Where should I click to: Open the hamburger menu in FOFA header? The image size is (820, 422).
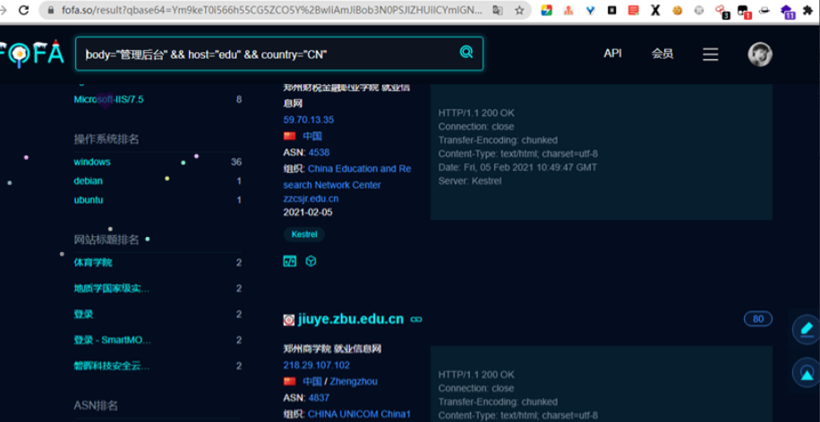[x=710, y=55]
